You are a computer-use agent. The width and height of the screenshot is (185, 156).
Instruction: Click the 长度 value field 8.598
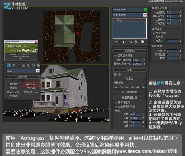tap(136, 118)
